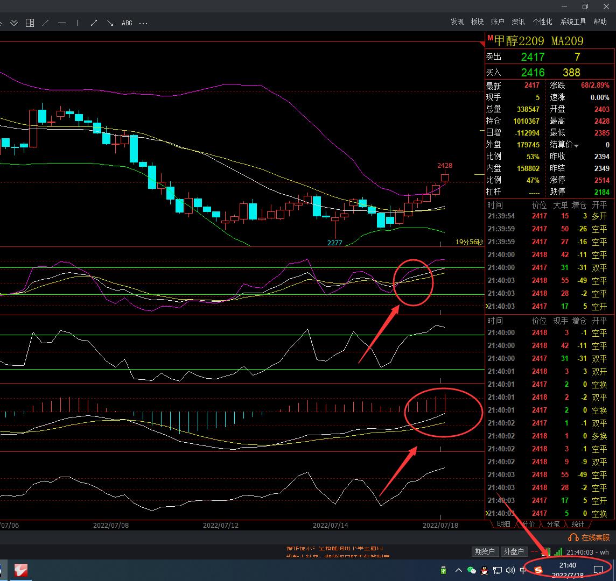Switch to the 分价 tab

pos(529,524)
